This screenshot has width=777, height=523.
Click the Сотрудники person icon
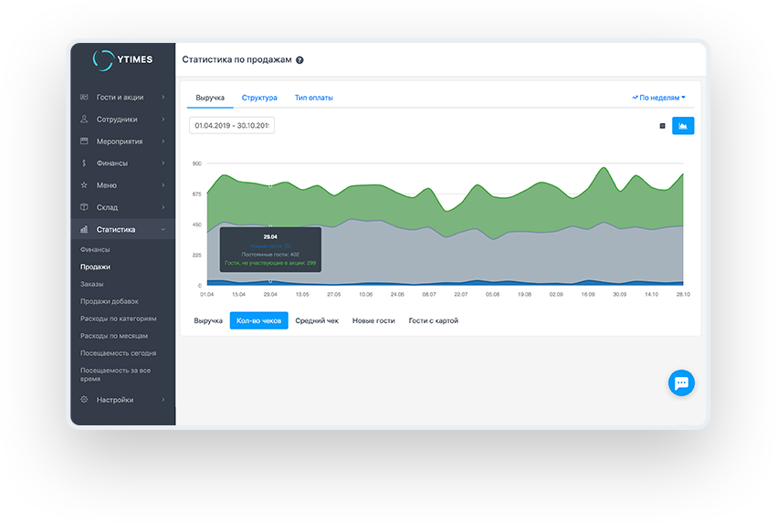(84, 119)
